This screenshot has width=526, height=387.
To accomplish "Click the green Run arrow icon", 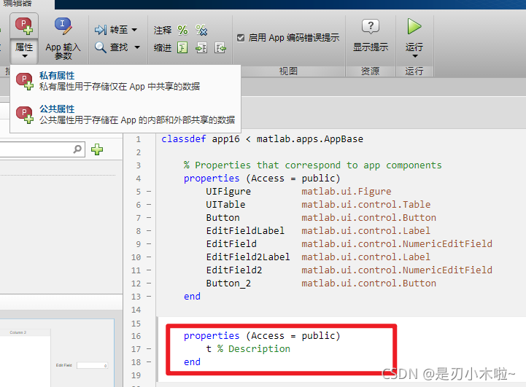I will coord(414,26).
